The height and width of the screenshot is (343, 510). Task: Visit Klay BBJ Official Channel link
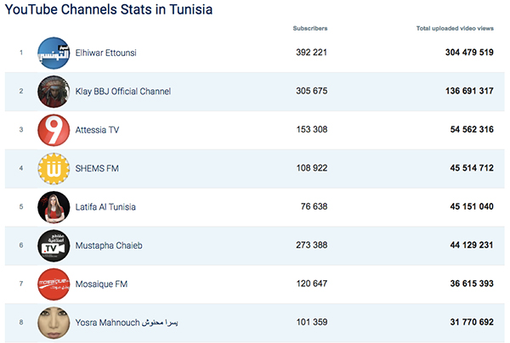pos(123,92)
